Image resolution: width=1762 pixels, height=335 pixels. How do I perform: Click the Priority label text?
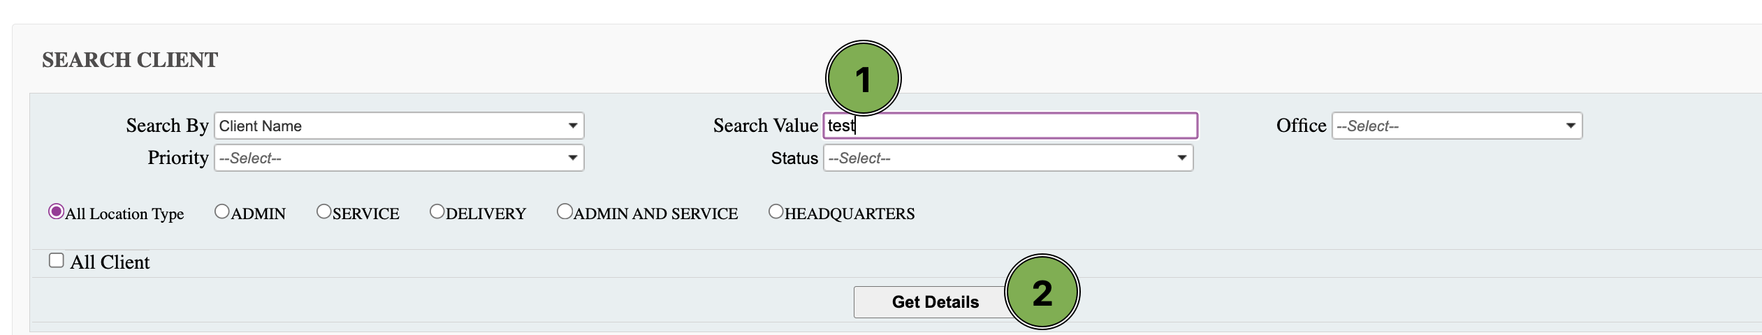(177, 158)
